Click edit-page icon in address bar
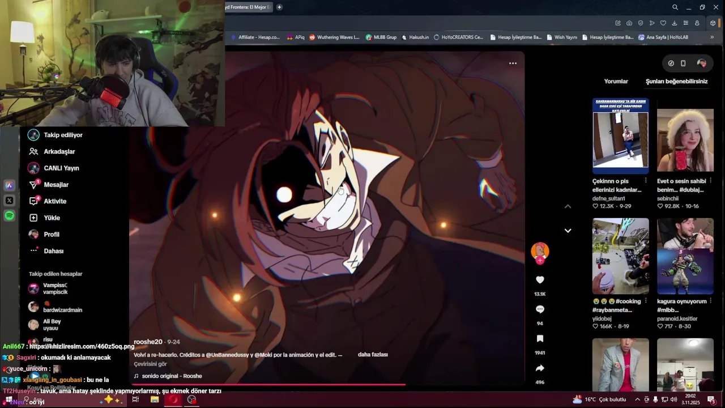This screenshot has width=725, height=408. click(x=618, y=23)
